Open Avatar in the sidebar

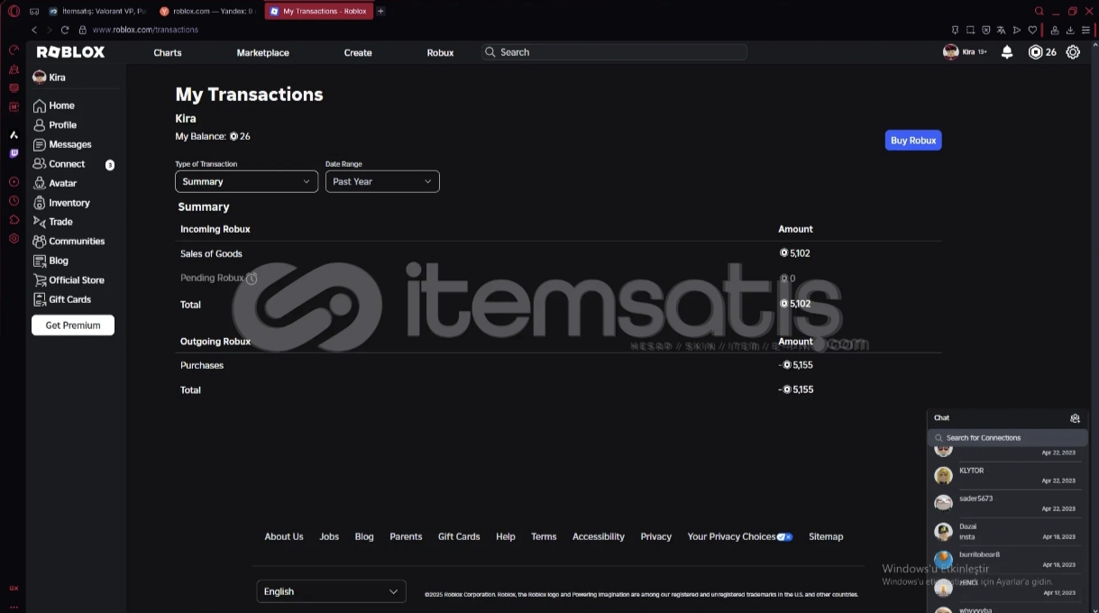coord(55,183)
